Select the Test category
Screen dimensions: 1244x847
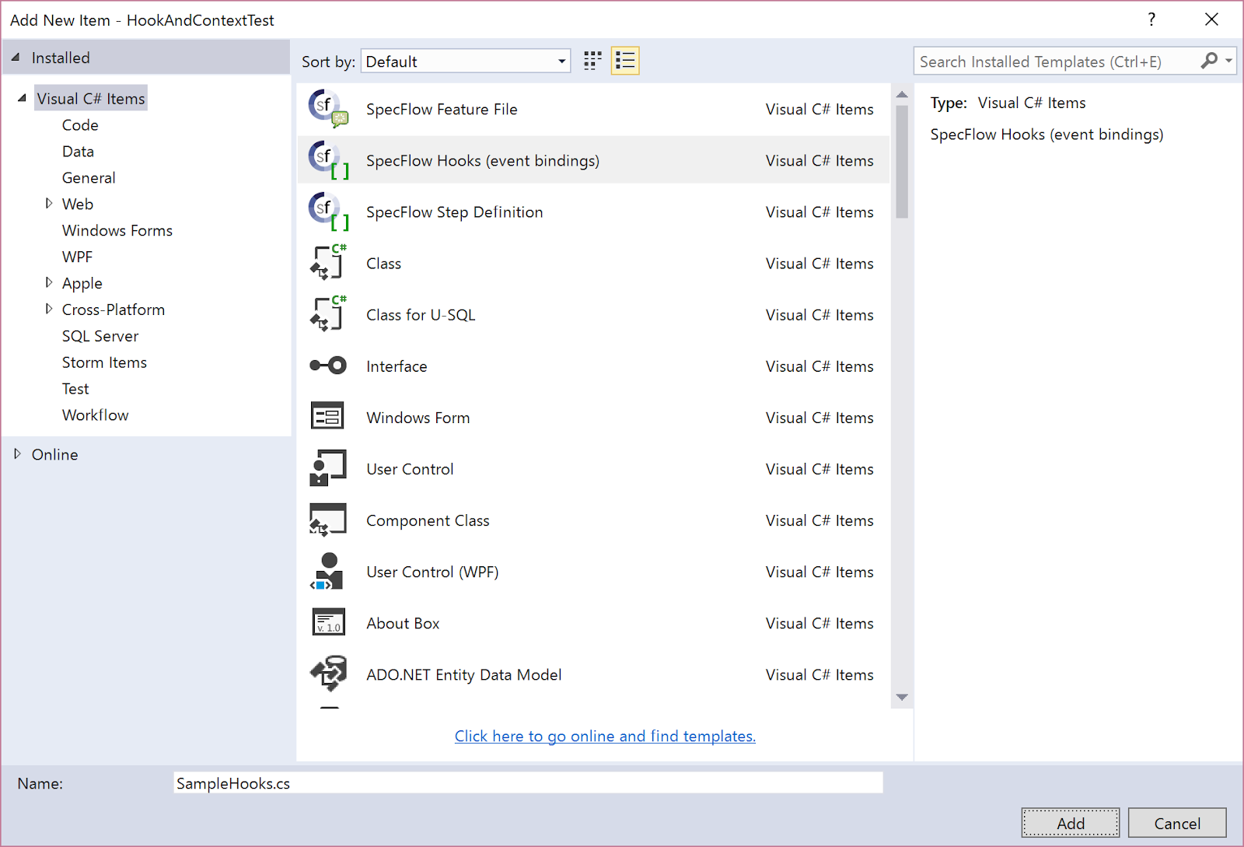point(75,390)
